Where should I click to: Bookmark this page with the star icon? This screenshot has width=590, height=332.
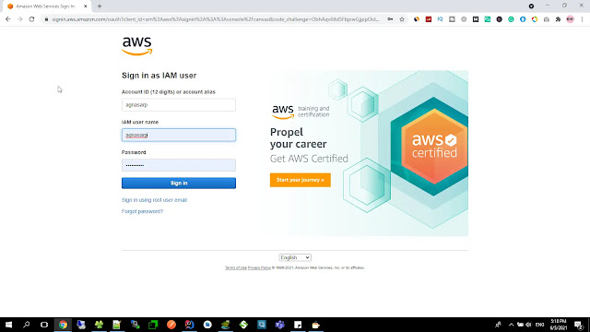click(402, 19)
